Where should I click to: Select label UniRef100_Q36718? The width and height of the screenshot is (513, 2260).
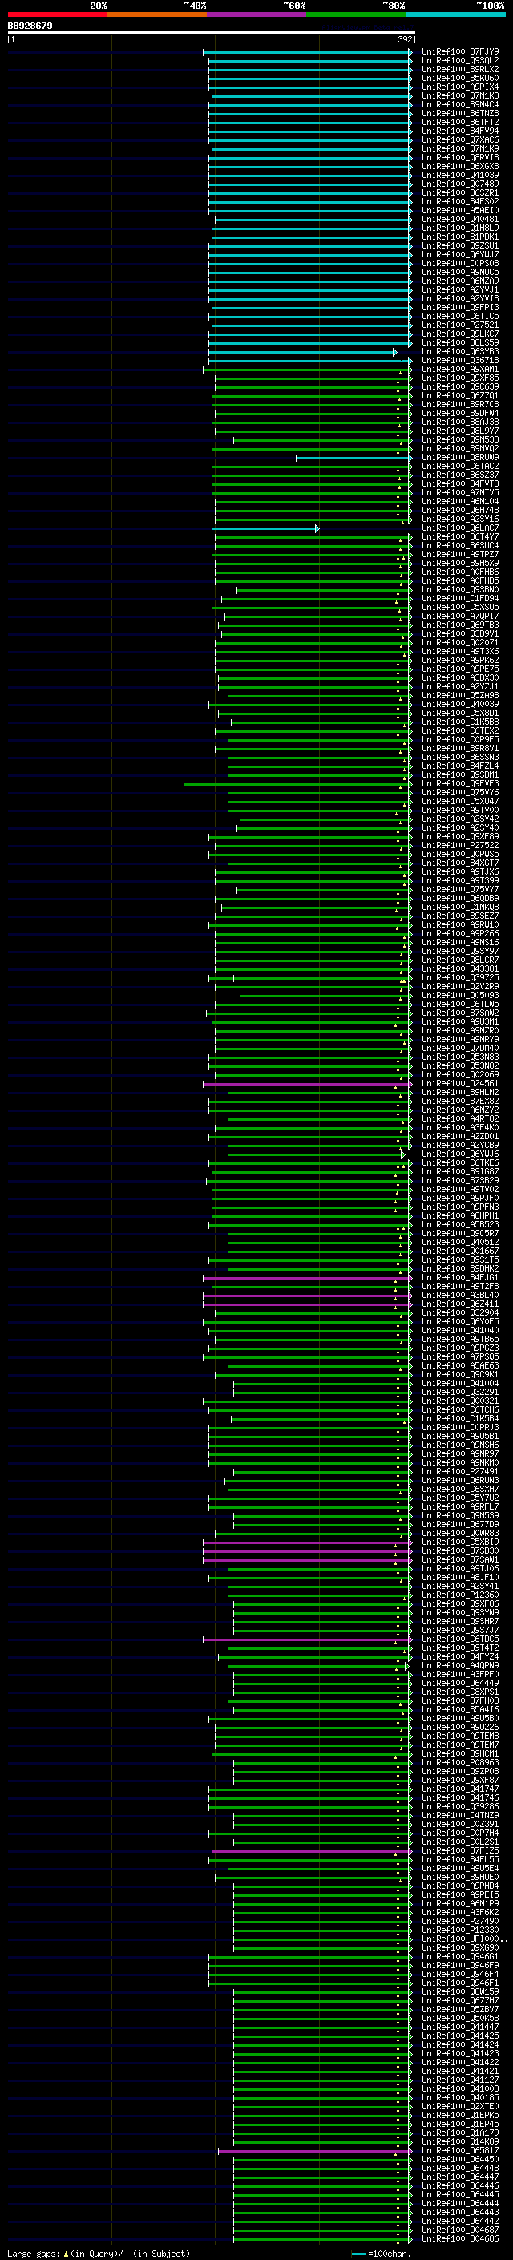[459, 361]
